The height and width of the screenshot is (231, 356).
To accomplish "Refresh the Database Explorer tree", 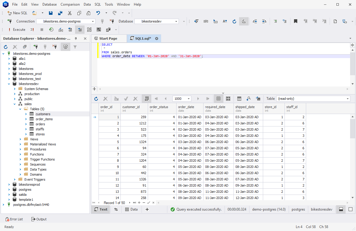I will pos(5,46).
